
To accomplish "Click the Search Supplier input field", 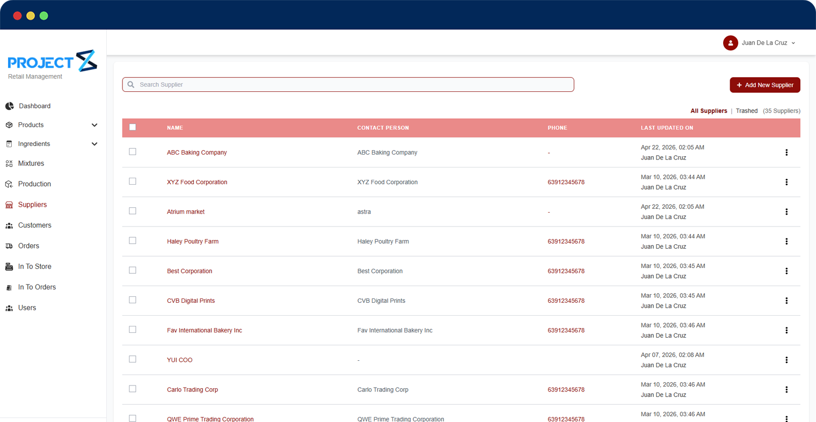I will 348,85.
